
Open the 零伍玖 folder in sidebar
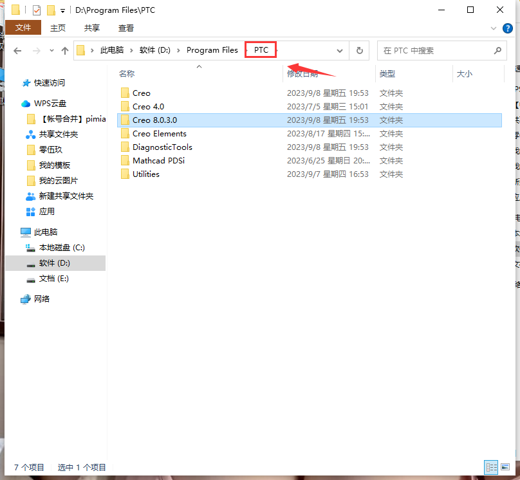pos(51,149)
